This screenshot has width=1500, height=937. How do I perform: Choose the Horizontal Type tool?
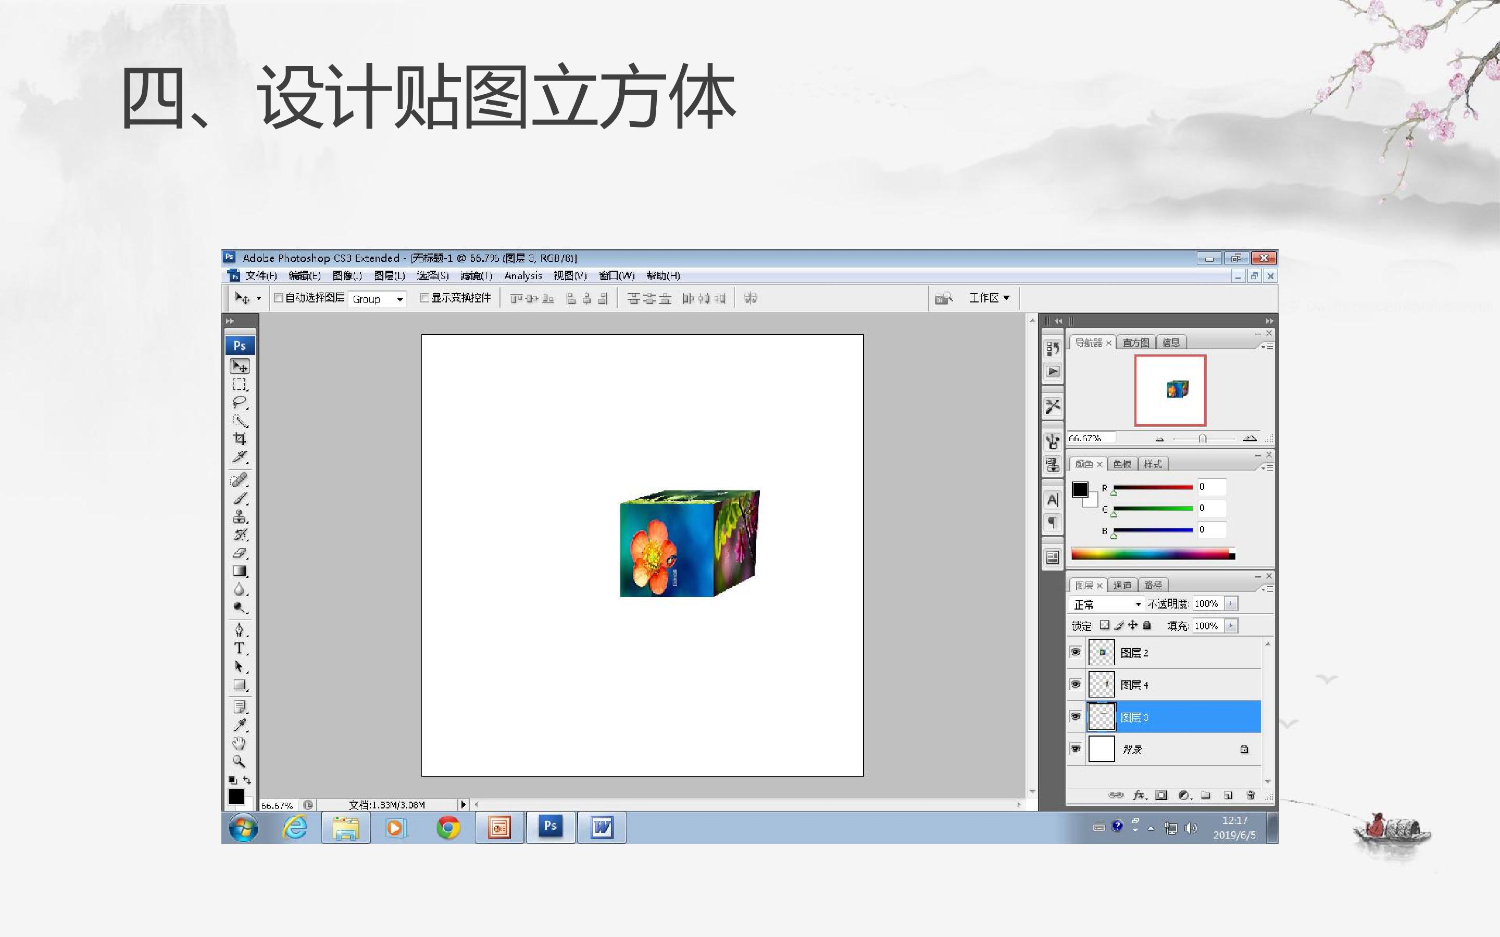click(239, 649)
